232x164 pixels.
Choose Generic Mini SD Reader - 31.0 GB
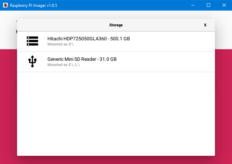point(116,62)
